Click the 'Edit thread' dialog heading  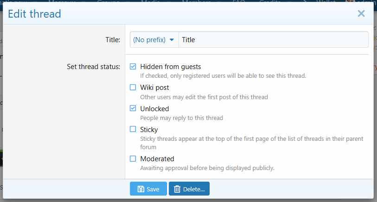[x=35, y=14]
